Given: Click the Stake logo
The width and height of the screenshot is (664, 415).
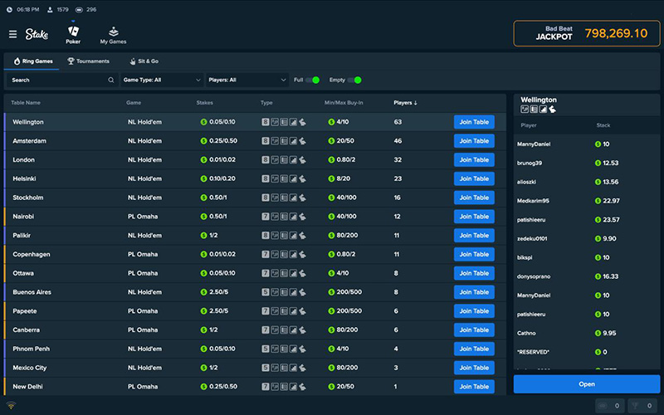Looking at the screenshot, I should (x=37, y=34).
